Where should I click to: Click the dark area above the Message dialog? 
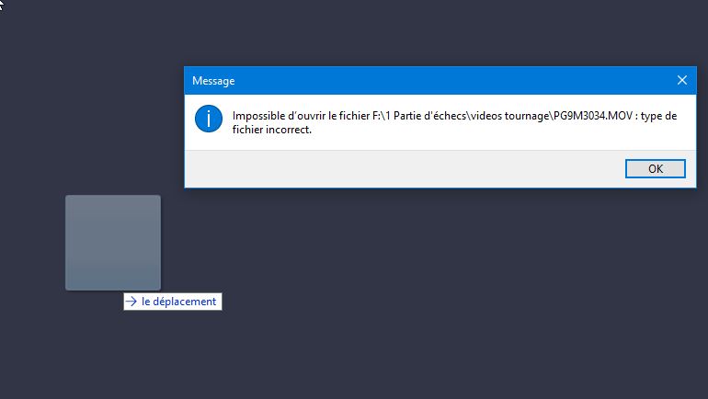coord(441,32)
